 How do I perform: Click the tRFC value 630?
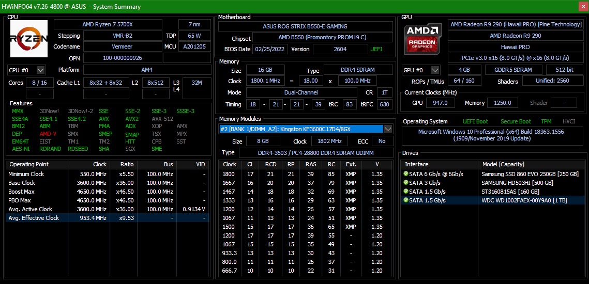point(384,104)
